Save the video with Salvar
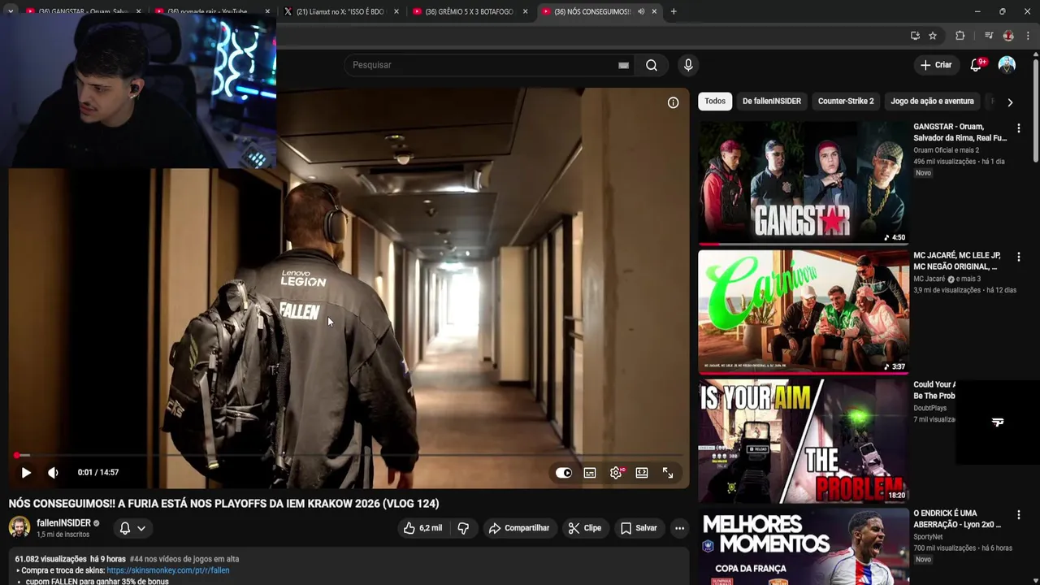1040x585 pixels. coord(639,528)
